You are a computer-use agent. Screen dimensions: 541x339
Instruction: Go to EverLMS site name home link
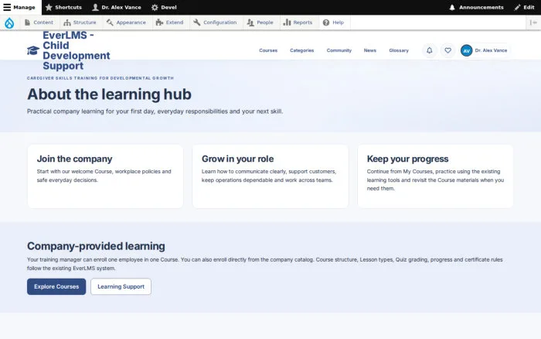coord(77,50)
